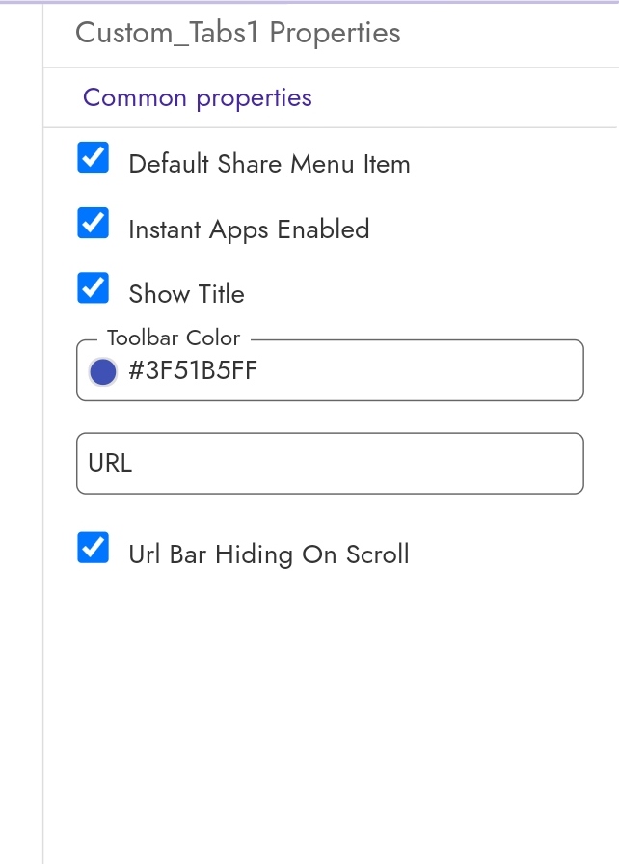This screenshot has width=619, height=864.
Task: Focus the URL text field
Action: click(330, 464)
